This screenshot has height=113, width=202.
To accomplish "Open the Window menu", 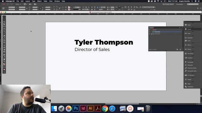I will pos(57,1).
